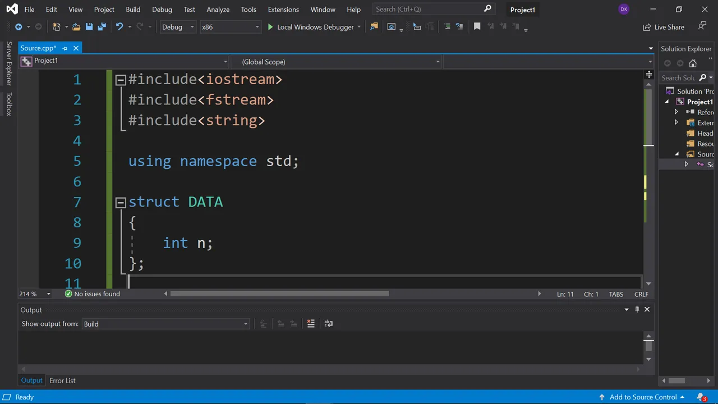
Task: Click the increase indent toolbar icon
Action: (x=459, y=27)
